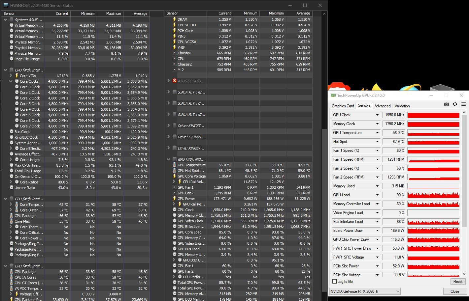Select the Sensors tab in GPU-Z

pos(364,106)
